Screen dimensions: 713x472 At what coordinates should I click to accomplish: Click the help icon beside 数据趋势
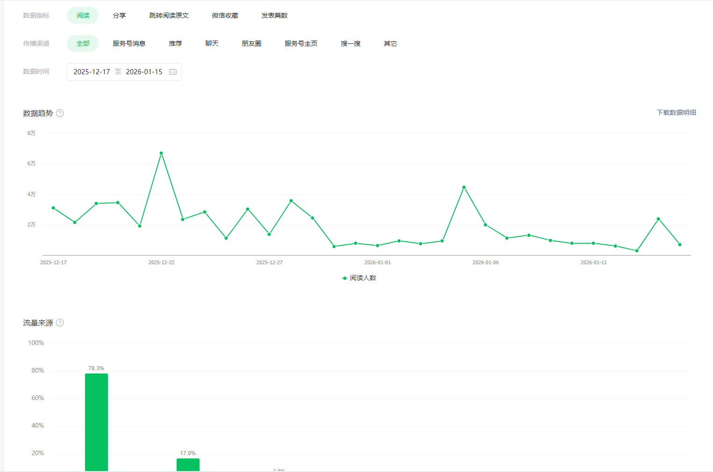(x=60, y=113)
